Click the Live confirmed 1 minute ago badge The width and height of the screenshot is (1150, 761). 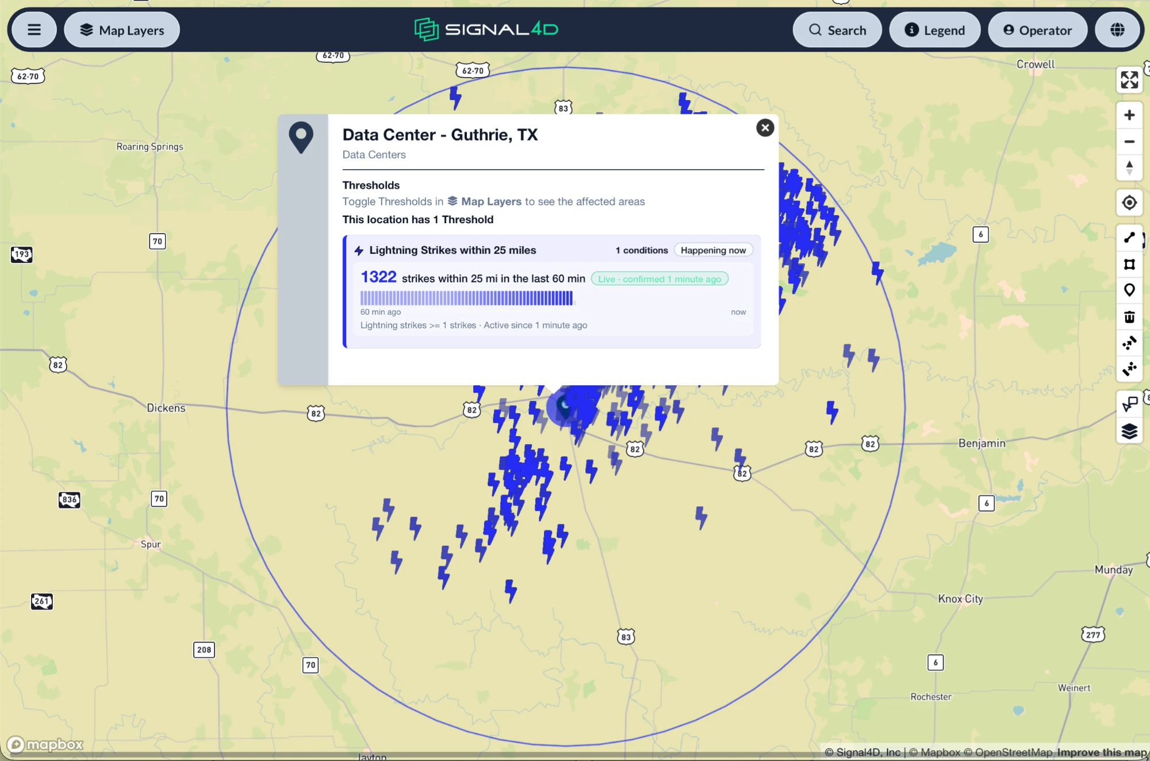click(660, 279)
